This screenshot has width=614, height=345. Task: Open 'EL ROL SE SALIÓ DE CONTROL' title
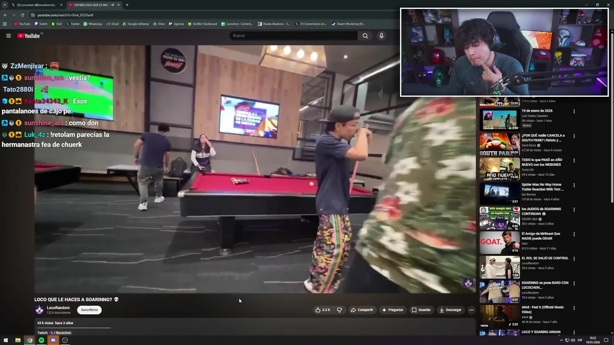[x=545, y=258]
